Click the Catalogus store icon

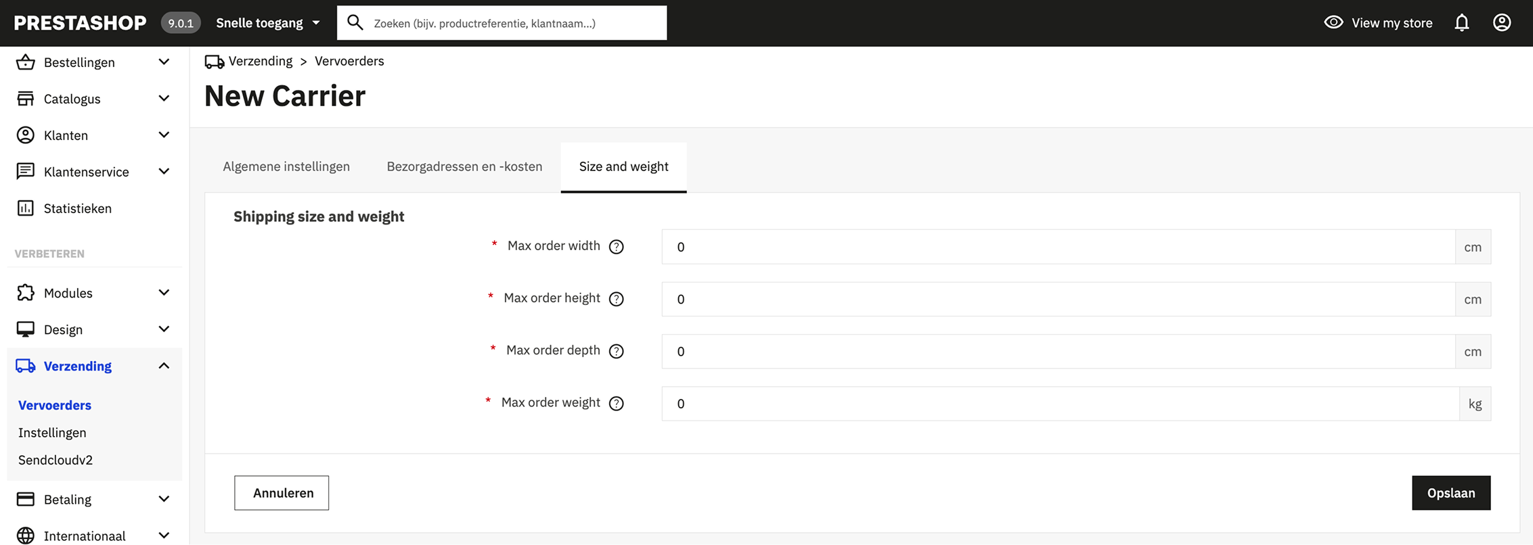tap(26, 99)
